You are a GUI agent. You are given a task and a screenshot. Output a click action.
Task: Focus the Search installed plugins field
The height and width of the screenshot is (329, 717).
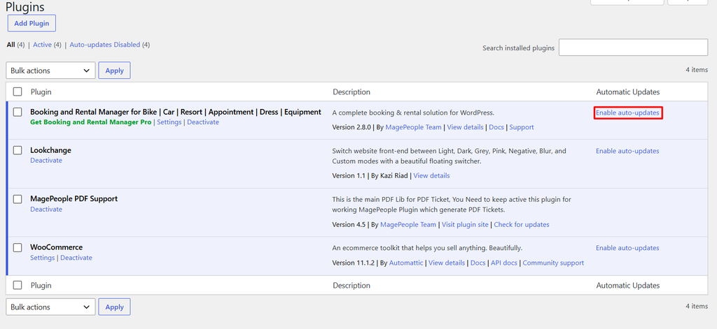point(633,47)
